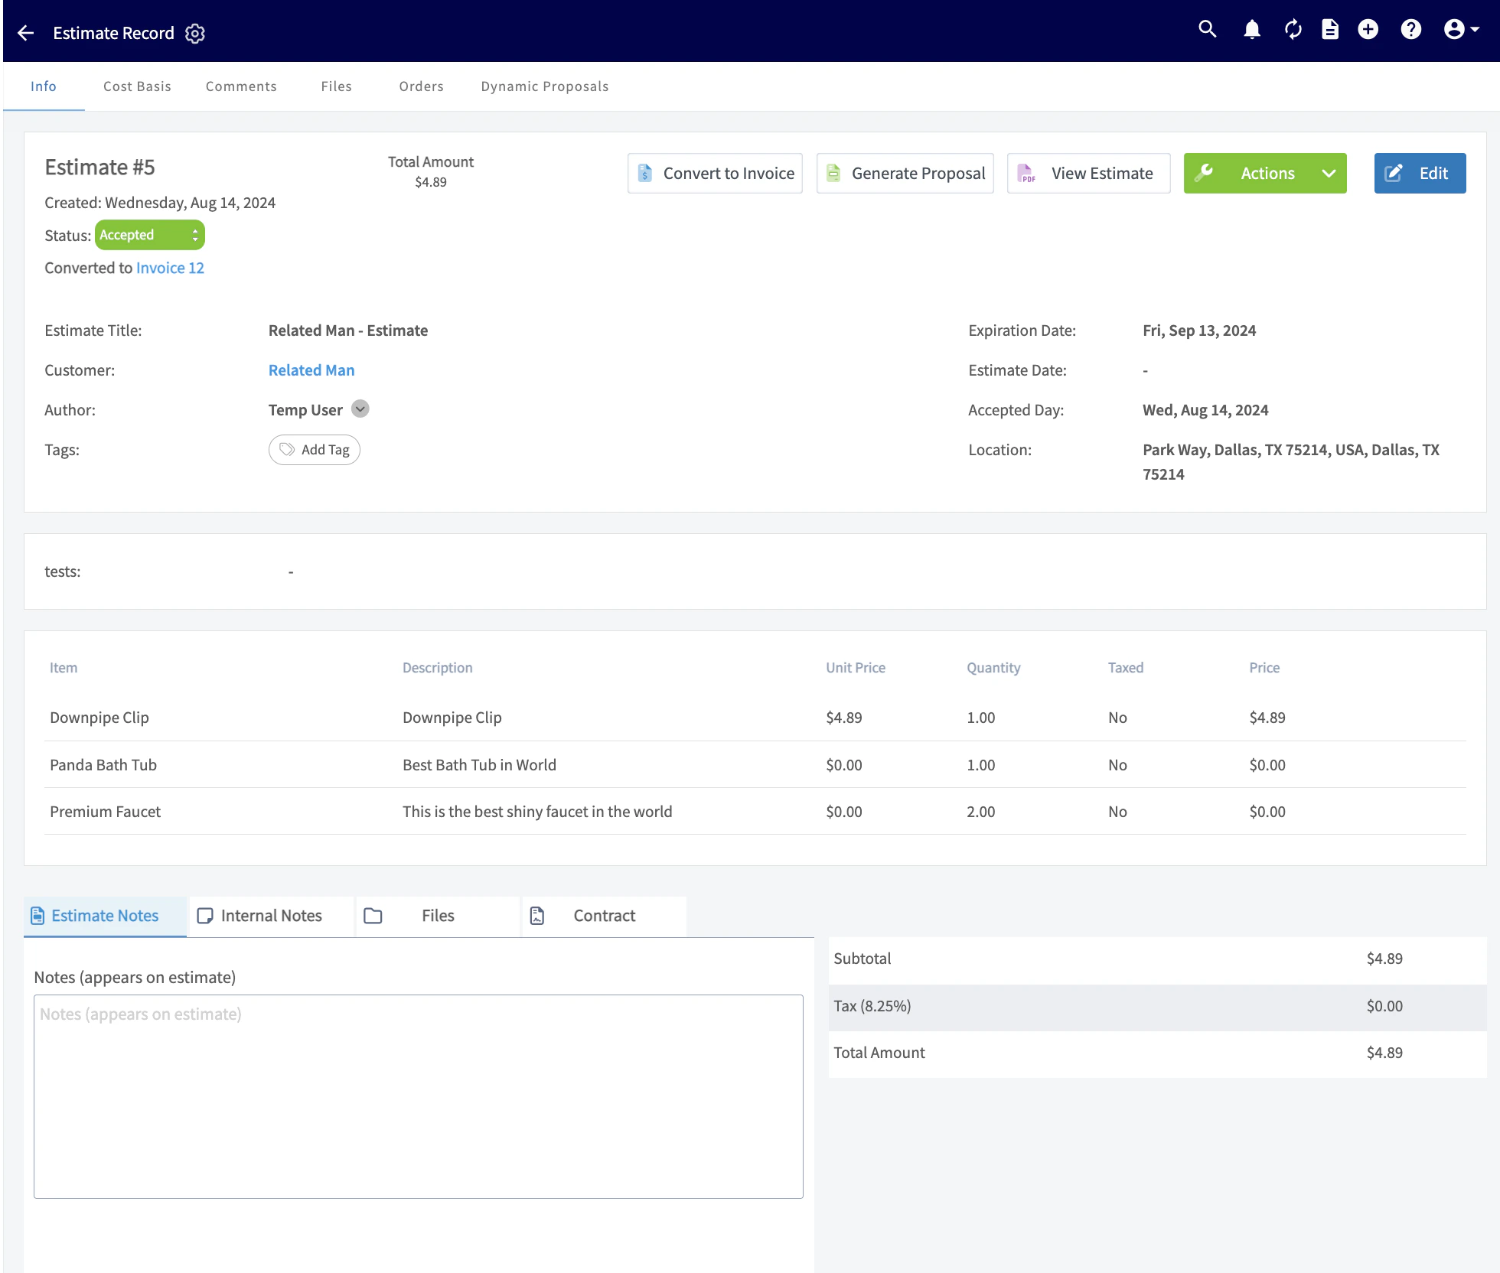This screenshot has height=1273, width=1500.
Task: Click the Add Tag button
Action: [x=314, y=450]
